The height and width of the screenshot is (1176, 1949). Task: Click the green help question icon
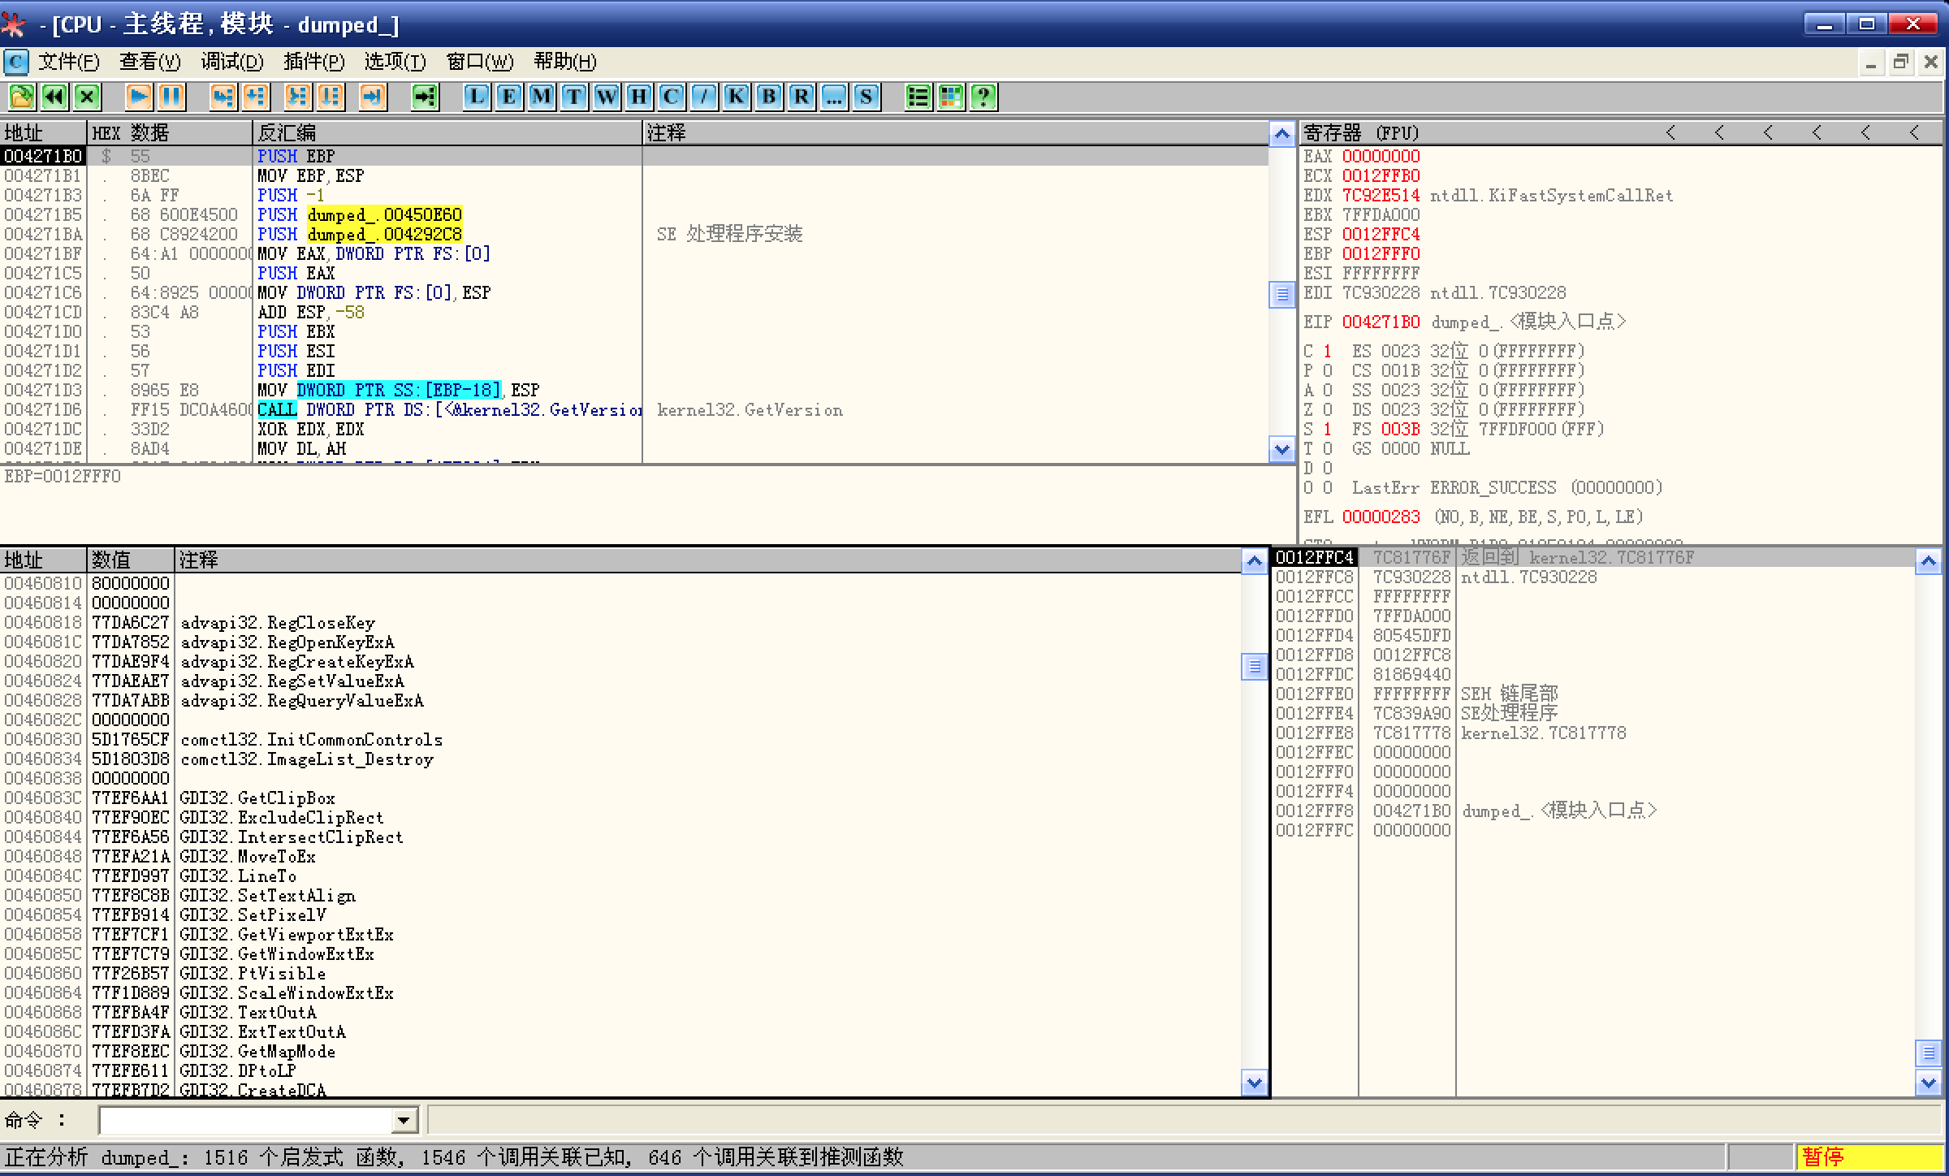tap(983, 97)
